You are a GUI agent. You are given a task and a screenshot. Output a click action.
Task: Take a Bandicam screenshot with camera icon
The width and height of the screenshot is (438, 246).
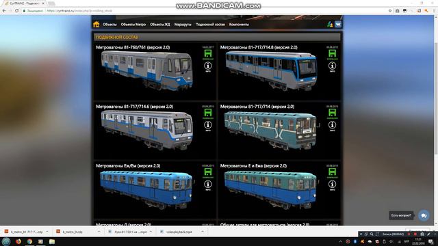(x=422, y=234)
